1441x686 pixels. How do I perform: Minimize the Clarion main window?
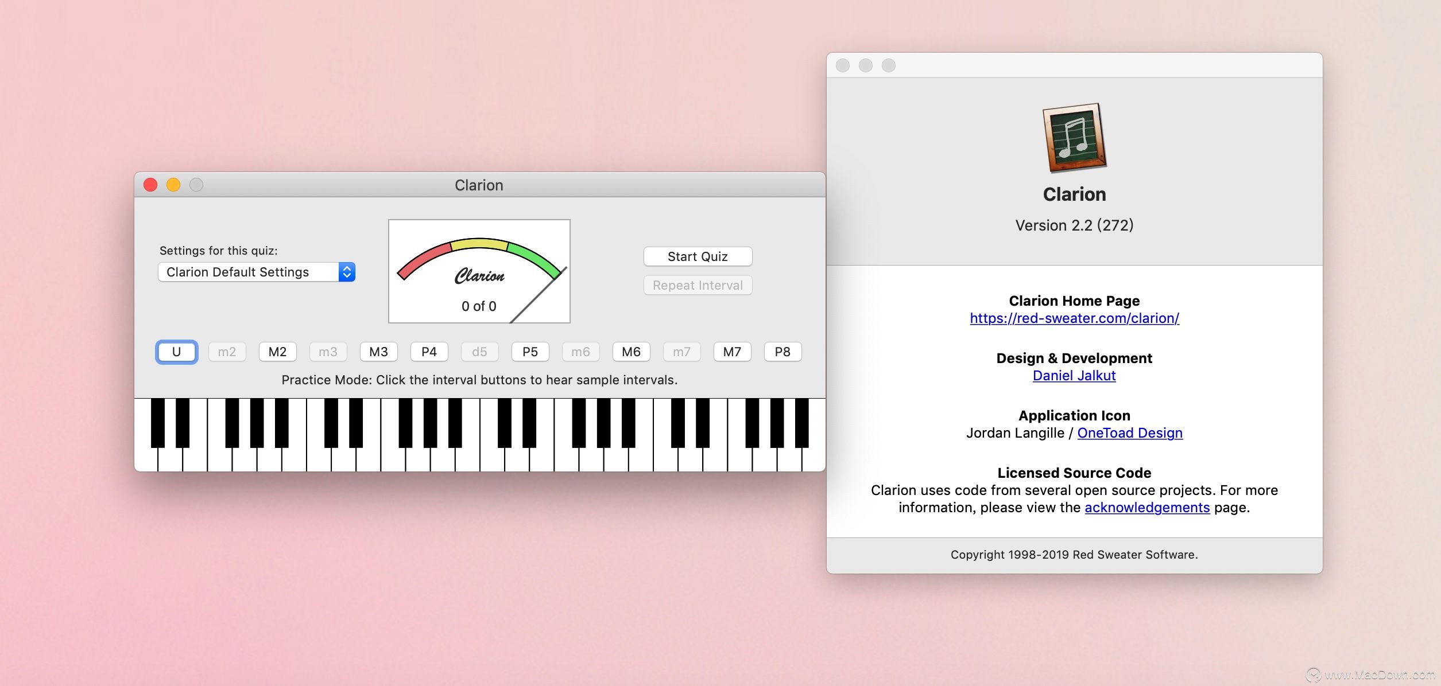point(173,185)
